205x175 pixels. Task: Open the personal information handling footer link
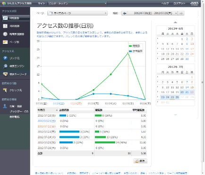tap(49, 173)
